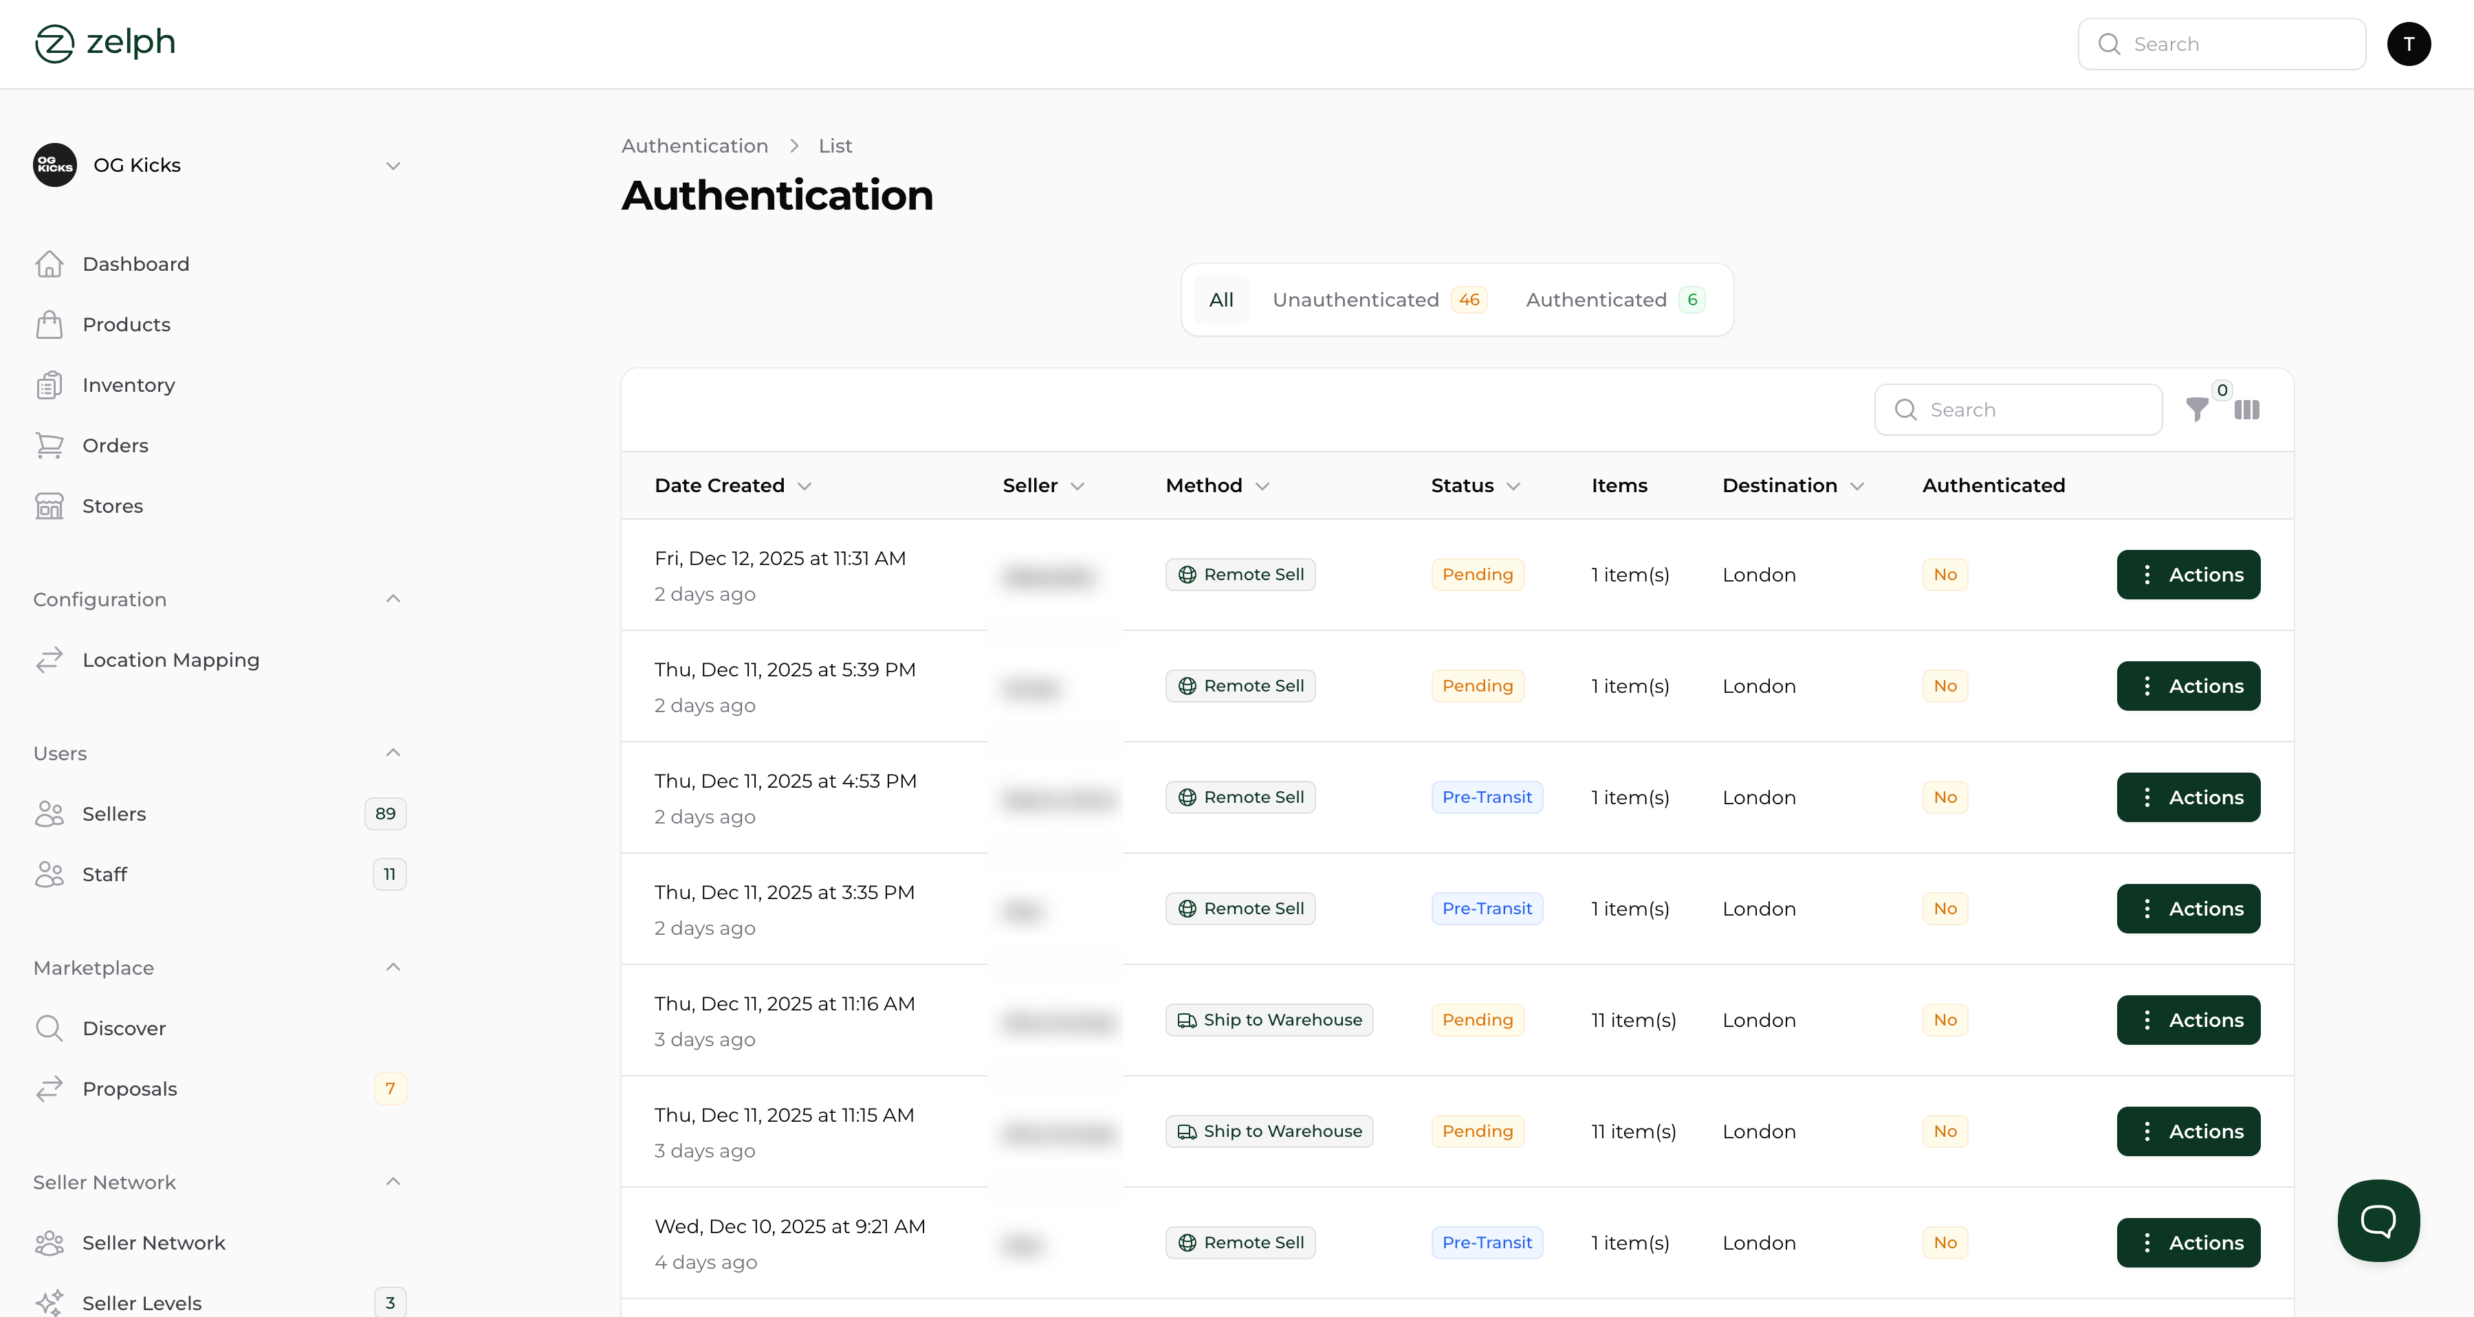
Task: Open Actions for the first table row
Action: click(x=2188, y=574)
